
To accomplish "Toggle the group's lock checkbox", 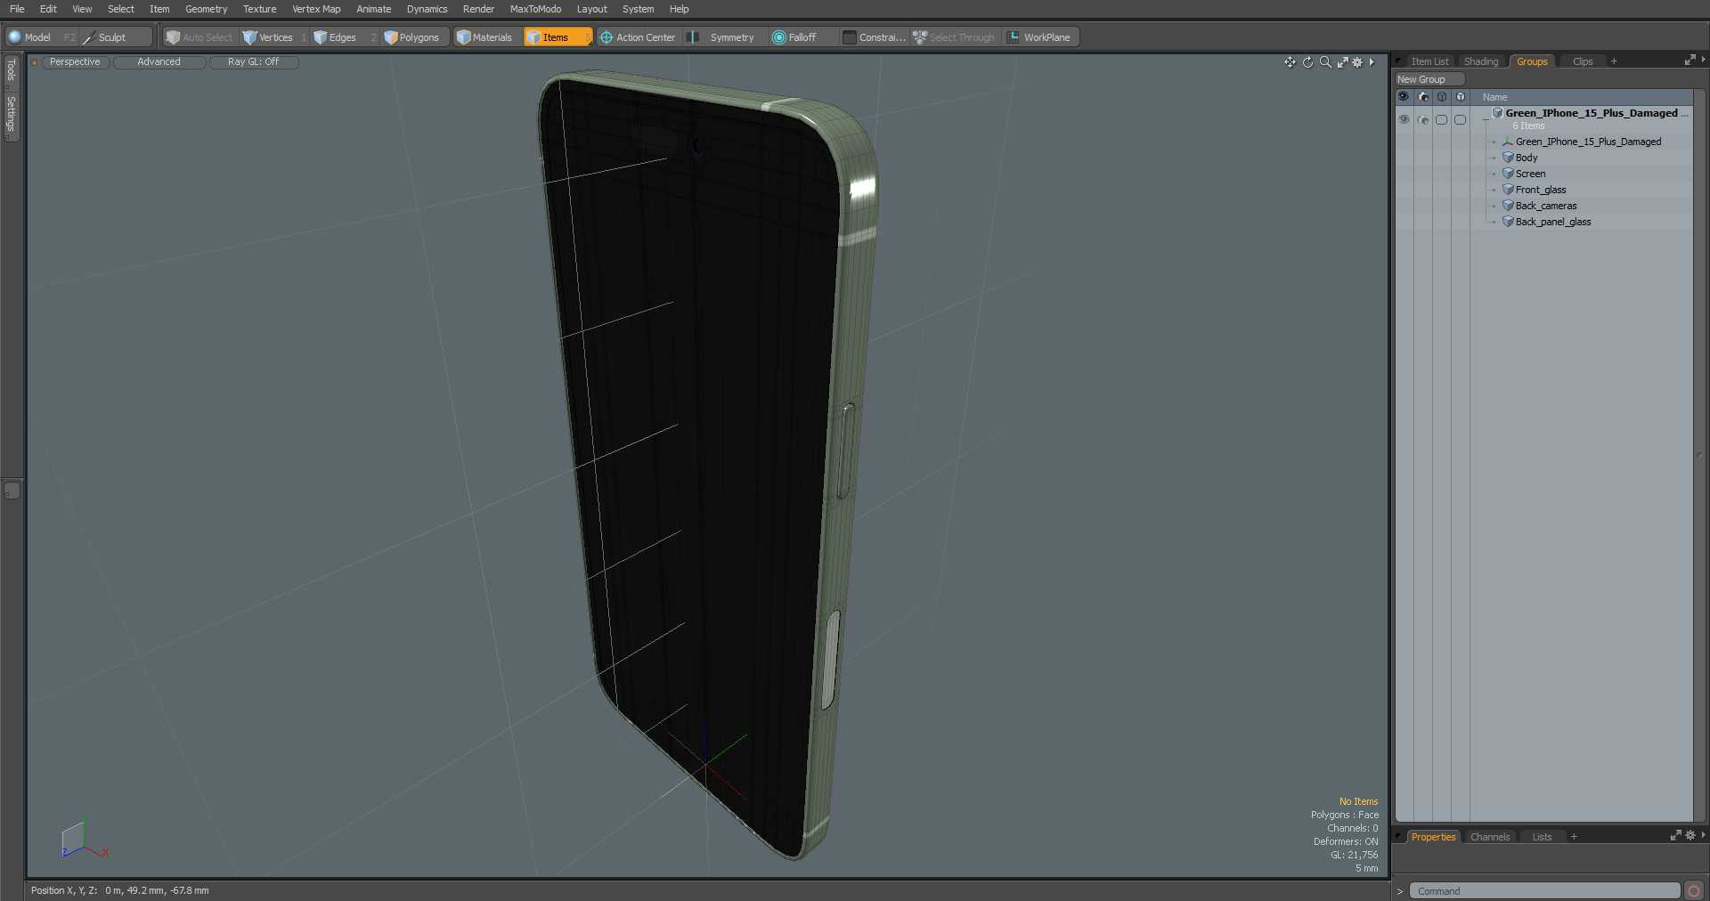I will tap(1441, 119).
